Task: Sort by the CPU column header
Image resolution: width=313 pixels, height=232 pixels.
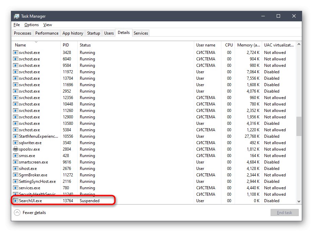Action: 228,45
